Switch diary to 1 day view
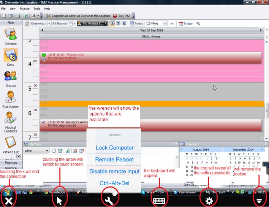 [112, 24]
